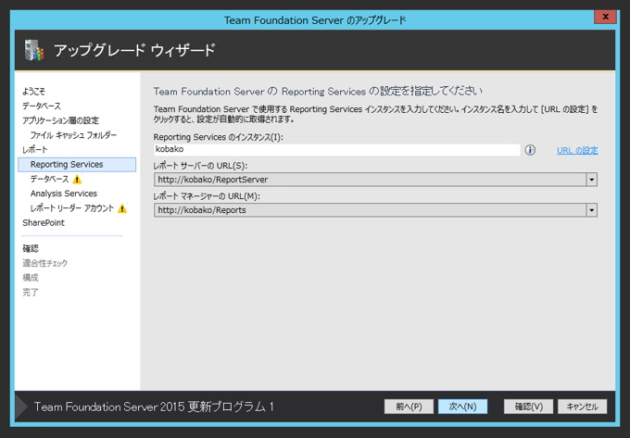Select ようこそ in the sidebar
630x438 pixels.
(33, 92)
